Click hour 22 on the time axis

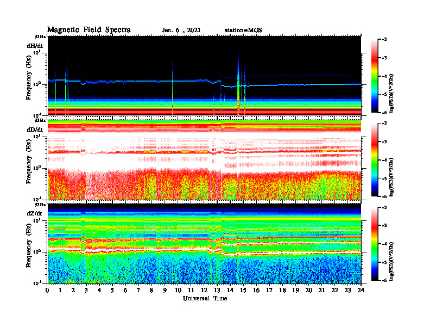(x=335, y=291)
